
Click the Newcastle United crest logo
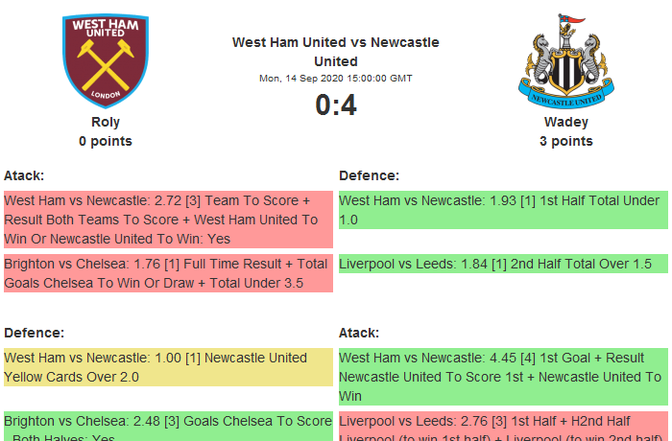[x=566, y=60]
